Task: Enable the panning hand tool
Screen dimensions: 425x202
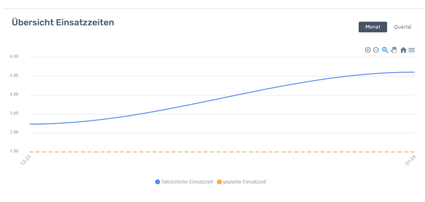Action: [394, 50]
